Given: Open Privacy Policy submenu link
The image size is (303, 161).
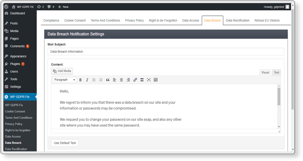Looking at the screenshot, I should [x=14, y=124].
